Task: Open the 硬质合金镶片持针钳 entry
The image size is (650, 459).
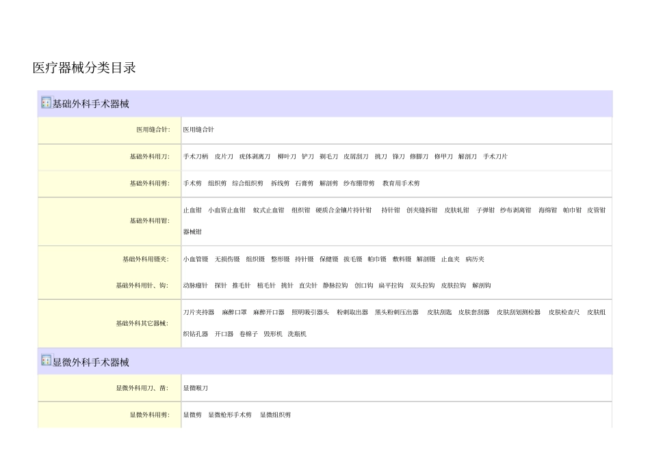Action: click(x=343, y=210)
